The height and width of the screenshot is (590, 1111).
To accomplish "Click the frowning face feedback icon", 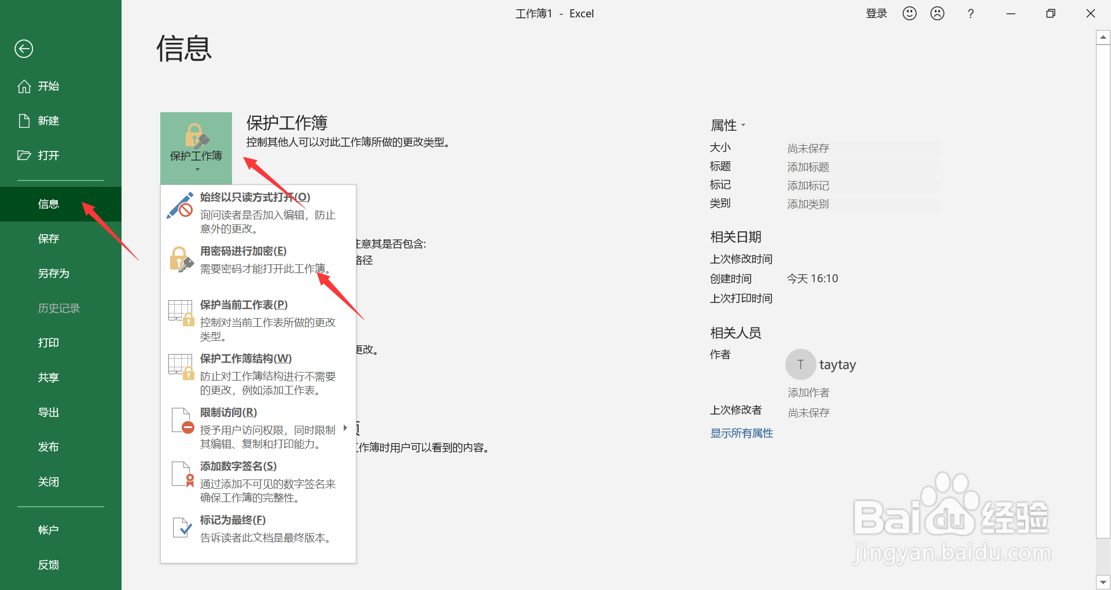I will click(937, 13).
